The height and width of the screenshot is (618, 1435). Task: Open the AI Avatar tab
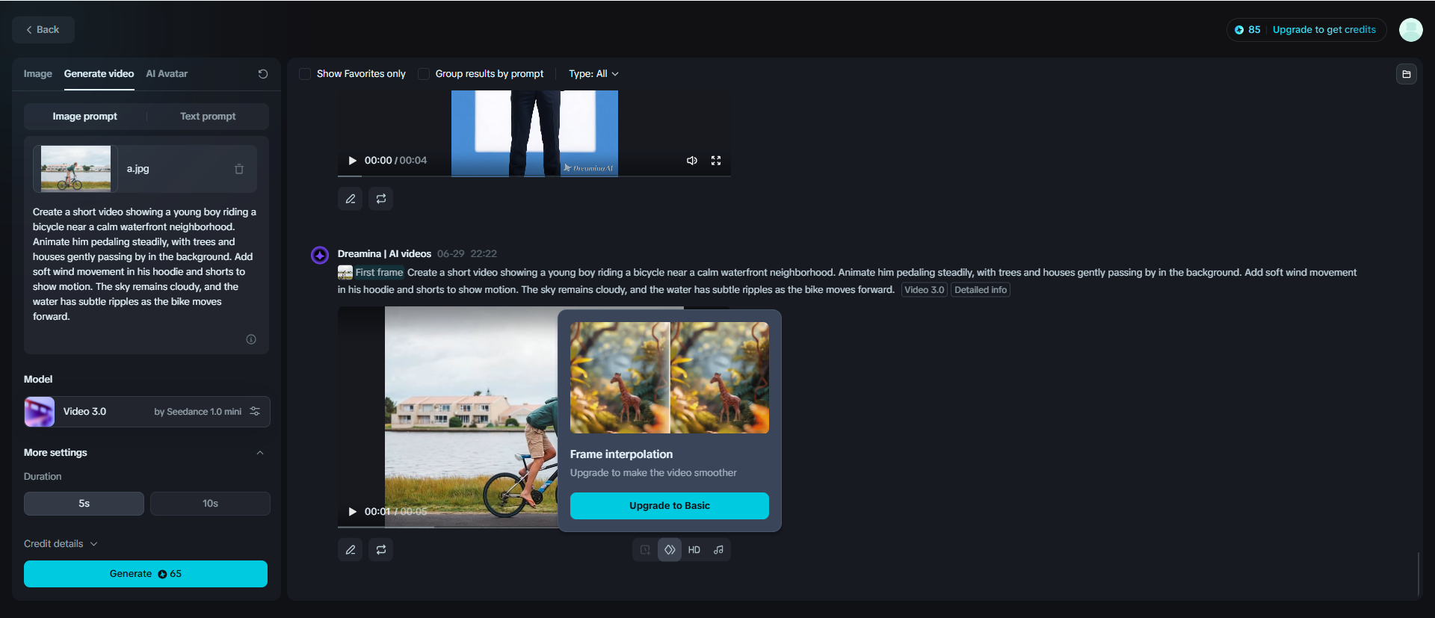[x=167, y=74]
